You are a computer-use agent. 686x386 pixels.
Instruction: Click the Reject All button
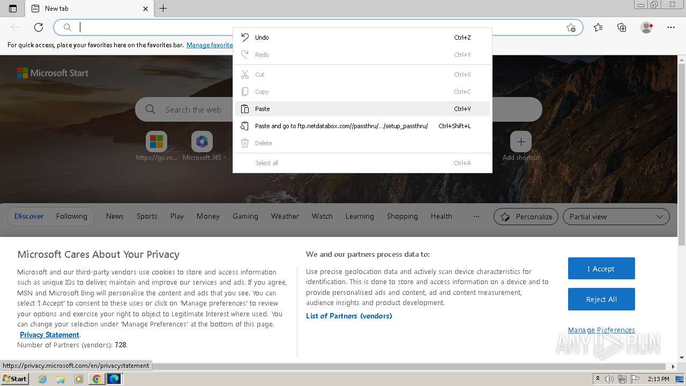[x=601, y=300]
